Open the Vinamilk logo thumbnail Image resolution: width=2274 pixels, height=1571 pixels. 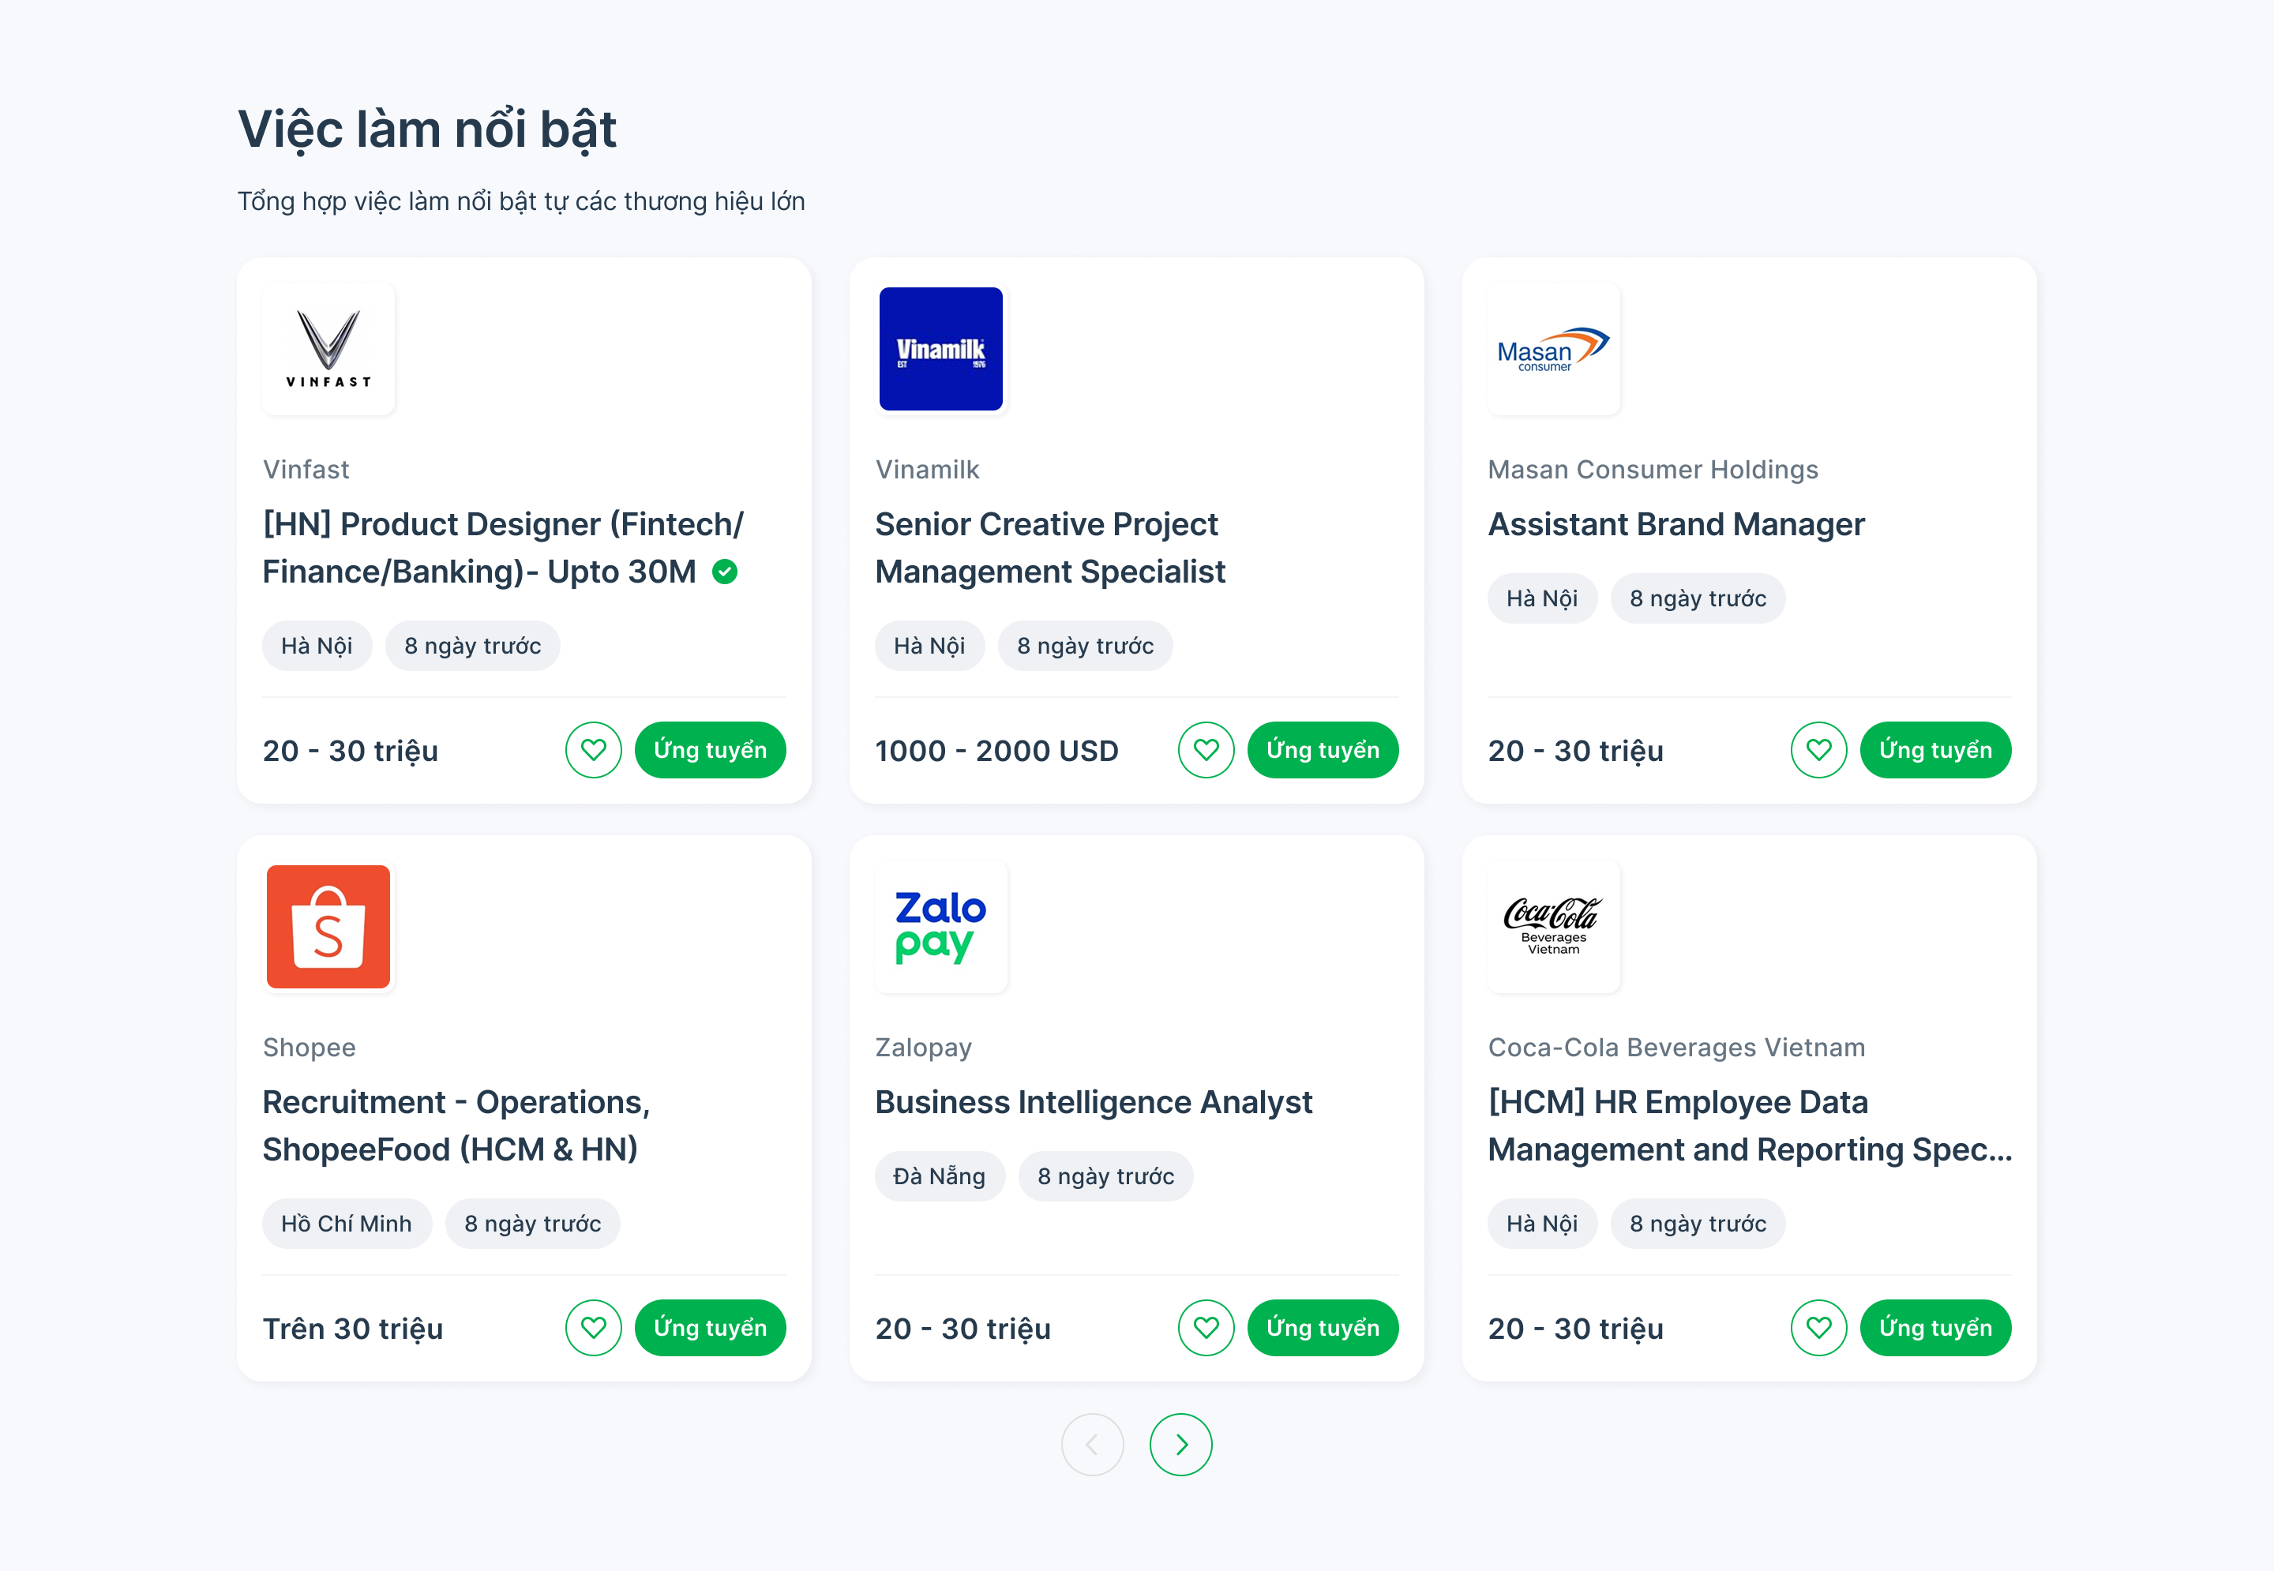point(941,348)
